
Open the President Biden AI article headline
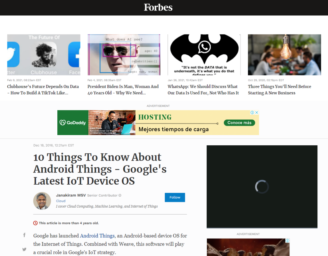tap(123, 90)
